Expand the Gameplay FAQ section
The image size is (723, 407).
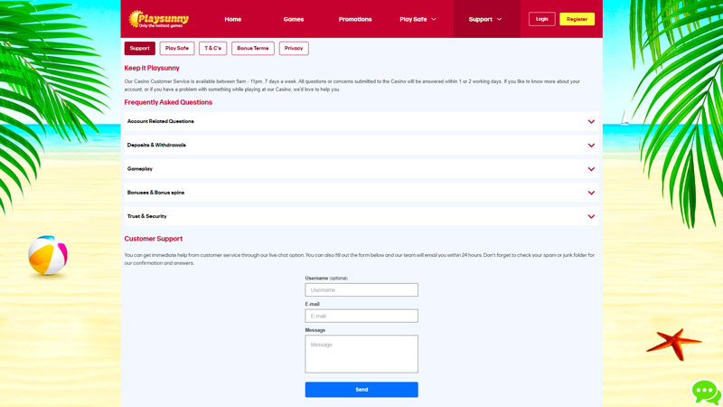[x=361, y=169]
